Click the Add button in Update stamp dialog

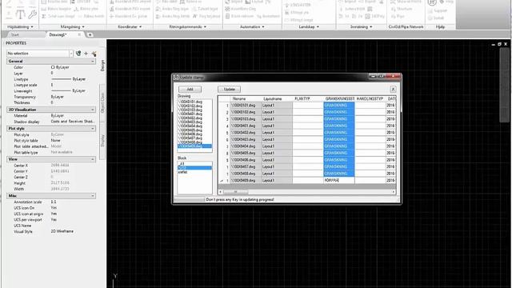(x=190, y=89)
